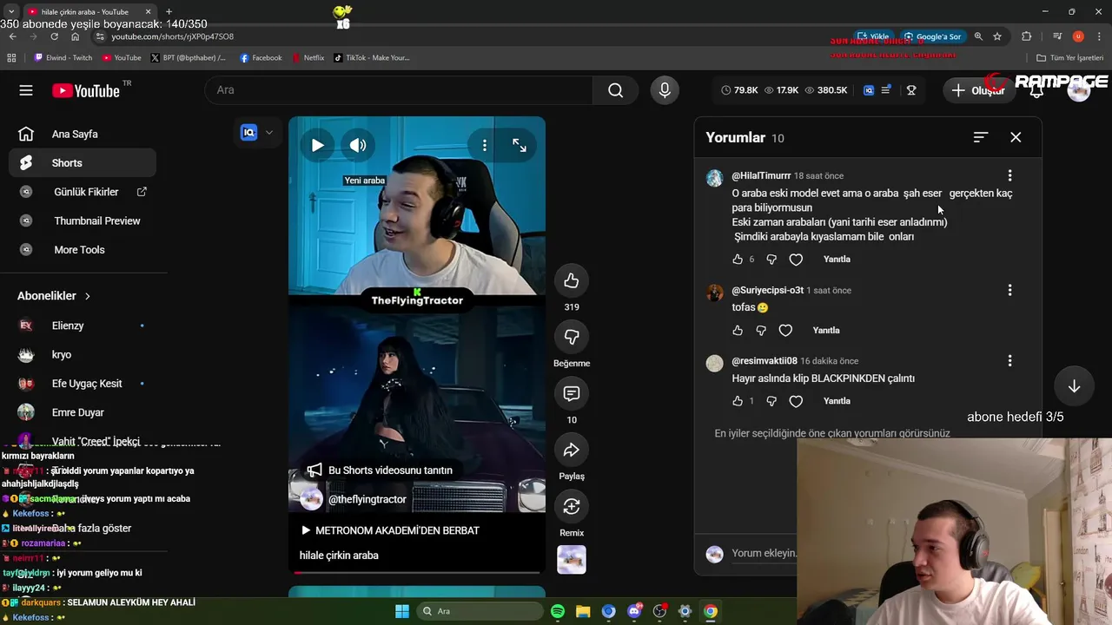
Task: Open the Netflix bookmark
Action: pos(308,57)
